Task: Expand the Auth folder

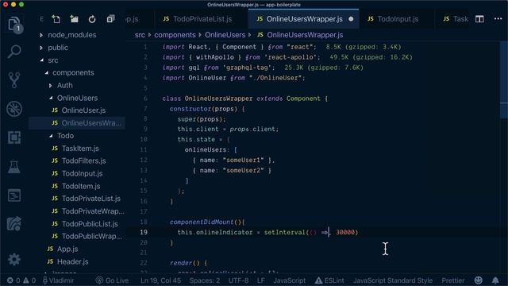Action: [x=51, y=86]
